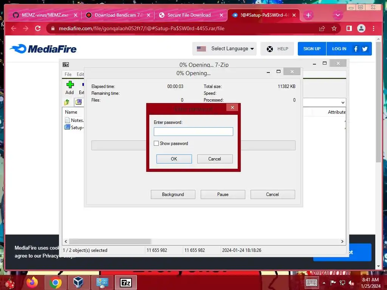
Task: Expand the 7-Zip address path dropdown
Action: point(343,102)
